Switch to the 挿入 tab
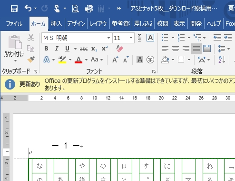235x181 pixels. pos(56,24)
